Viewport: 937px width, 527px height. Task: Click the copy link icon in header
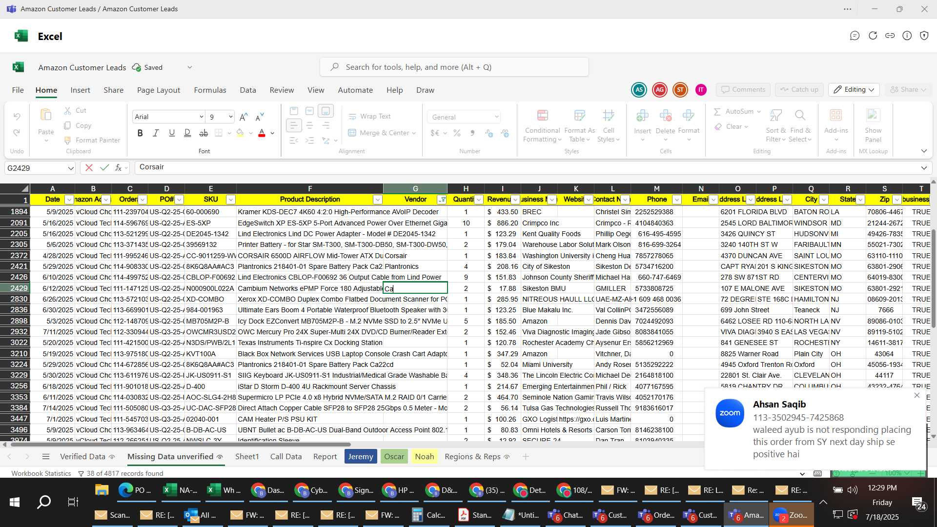pos(890,36)
